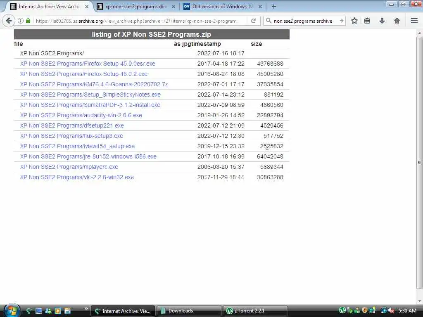The height and width of the screenshot is (317, 423).
Task: Close the Internet Archive View Archive tab
Action: [87, 7]
